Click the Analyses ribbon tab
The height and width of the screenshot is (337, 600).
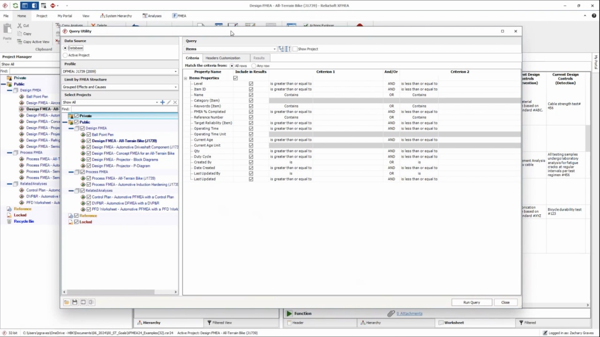(152, 16)
